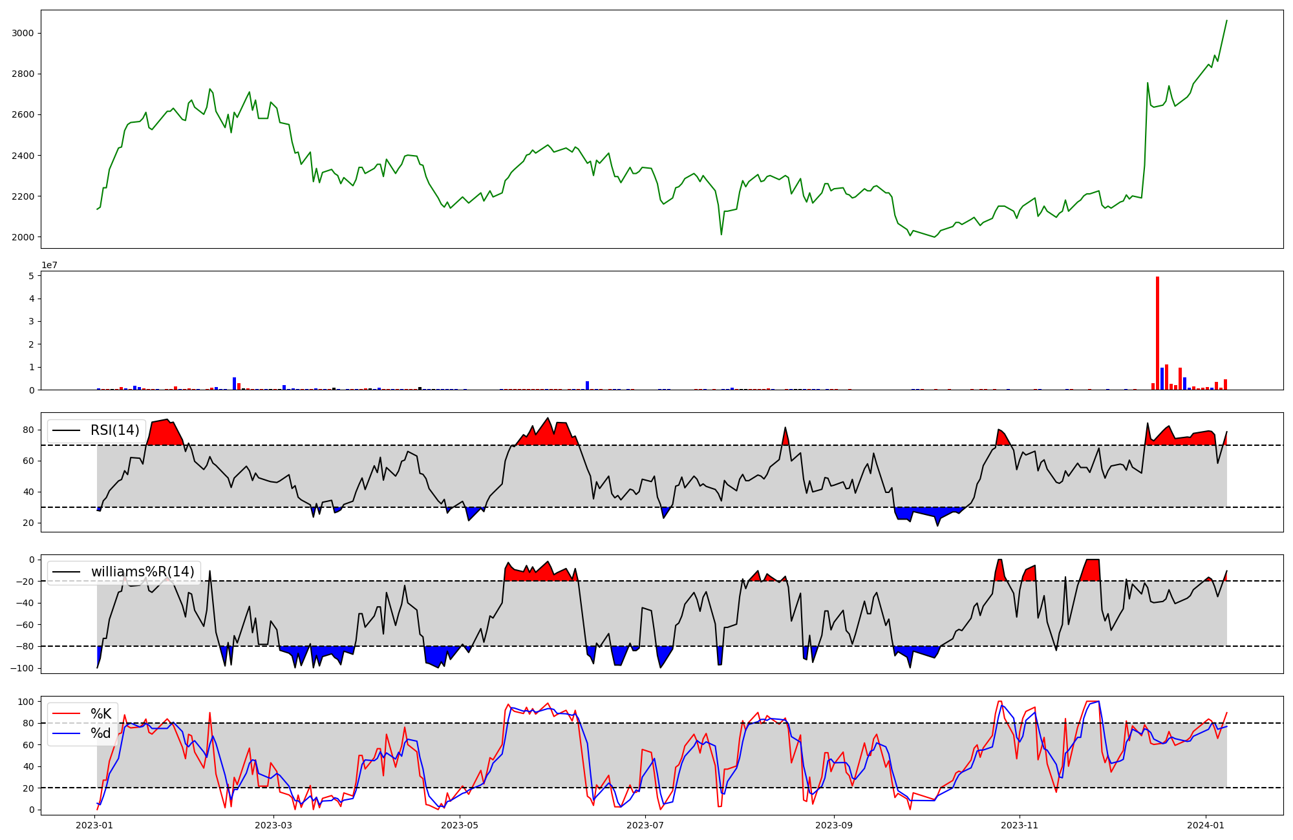The height and width of the screenshot is (840, 1293).
Task: Click the 2023-07 x-axis date label
Action: click(645, 825)
